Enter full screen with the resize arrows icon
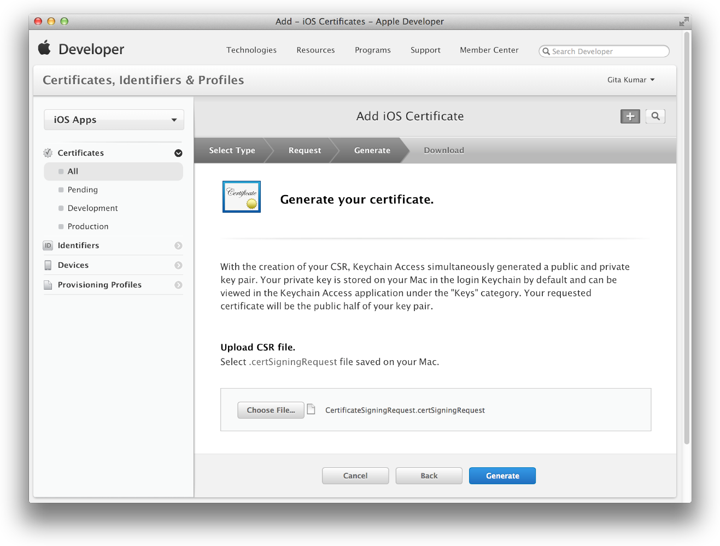 point(683,22)
